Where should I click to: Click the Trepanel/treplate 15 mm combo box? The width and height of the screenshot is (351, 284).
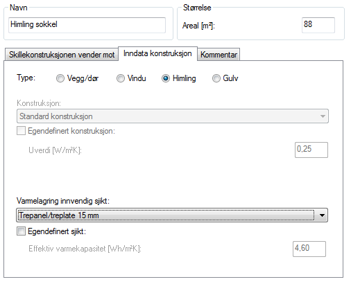click(172, 215)
